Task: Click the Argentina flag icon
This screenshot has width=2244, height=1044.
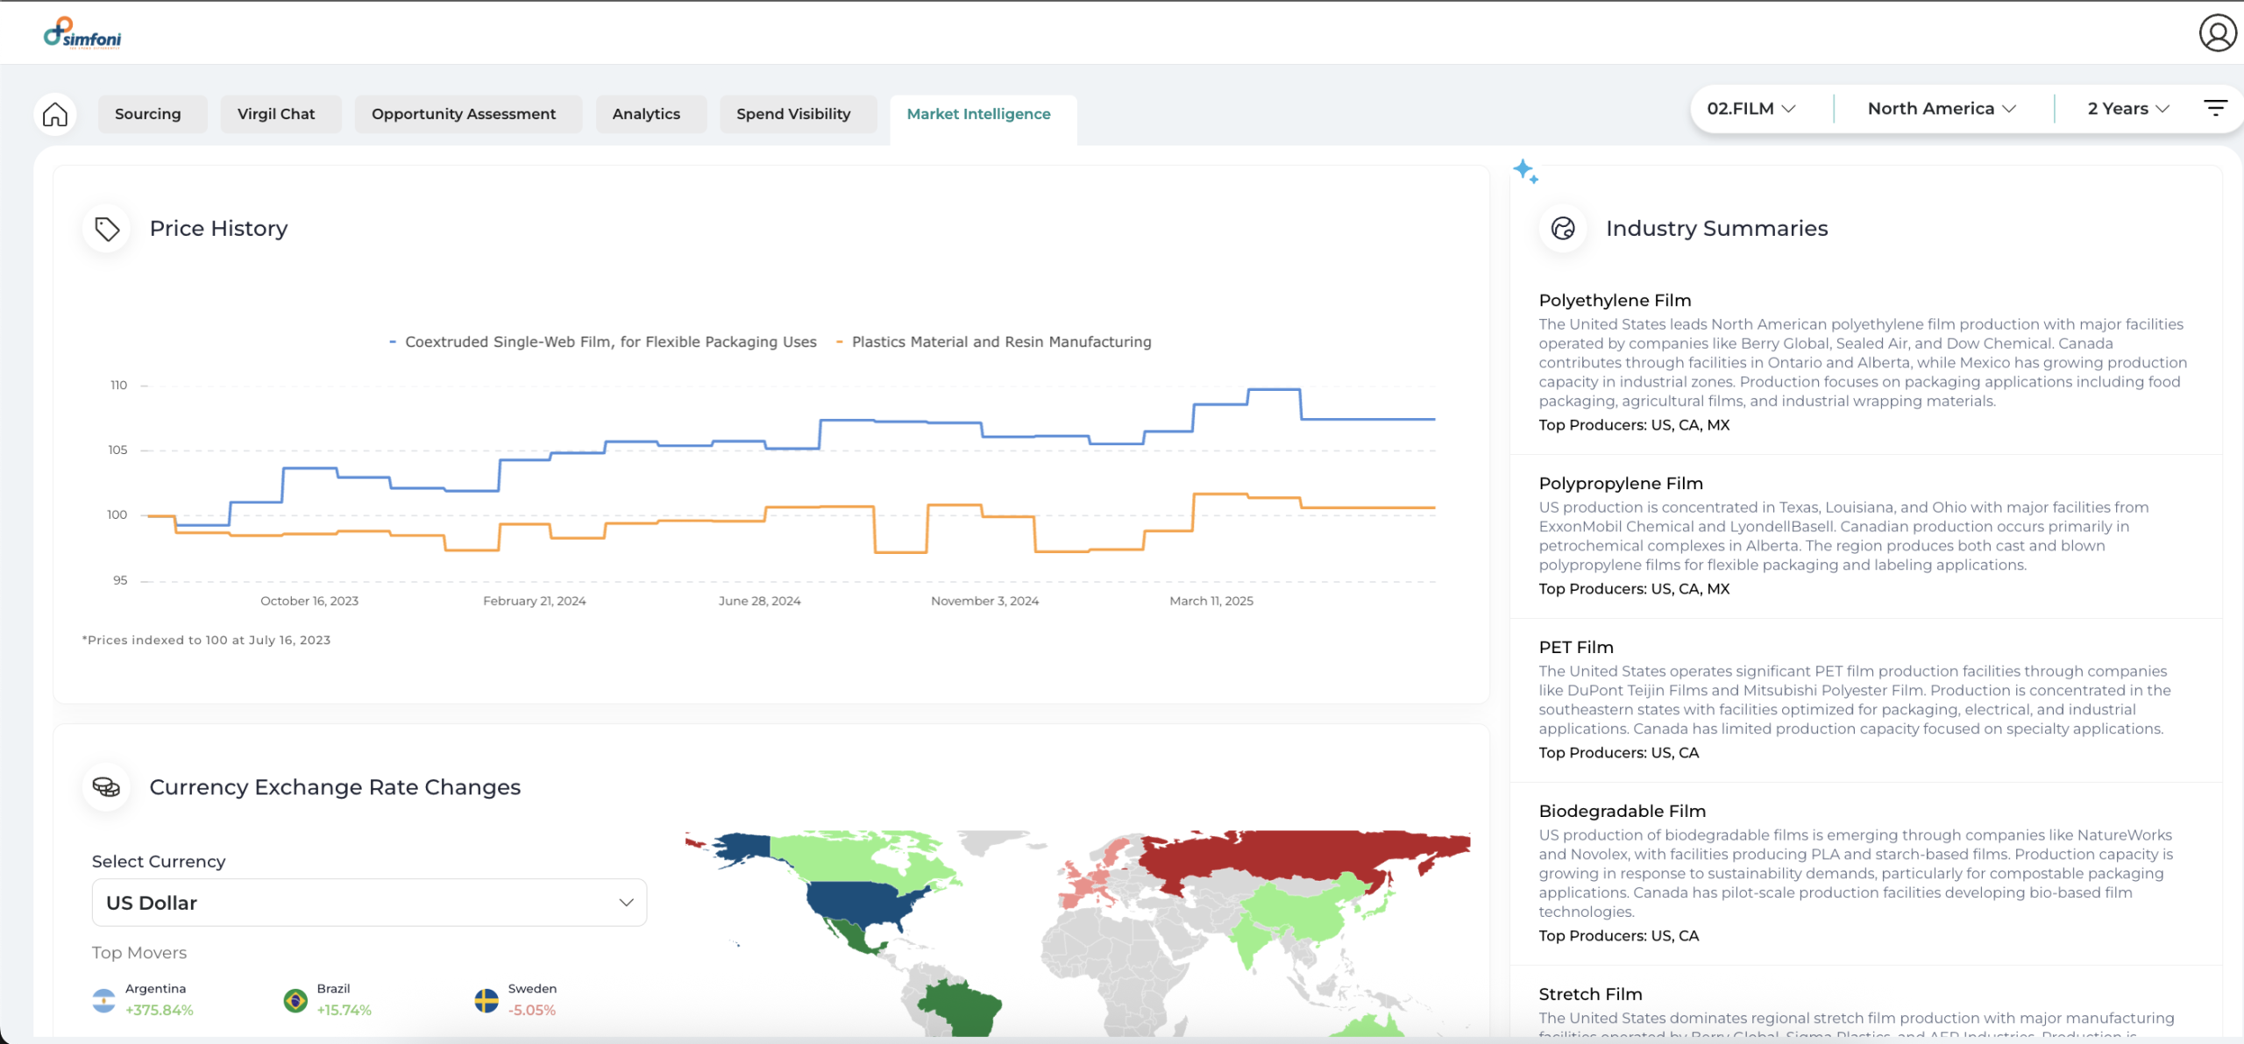Action: [103, 1000]
